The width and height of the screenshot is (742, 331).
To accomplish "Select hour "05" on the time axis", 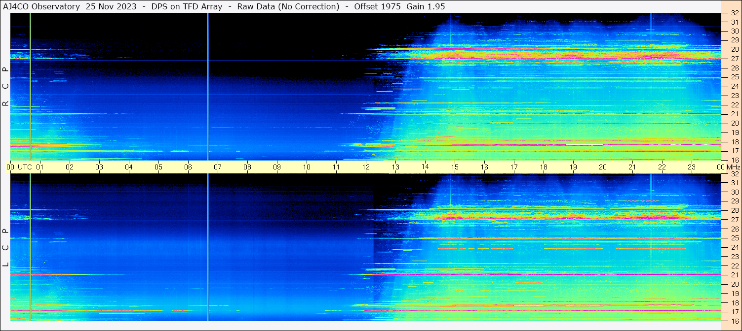I will (158, 167).
